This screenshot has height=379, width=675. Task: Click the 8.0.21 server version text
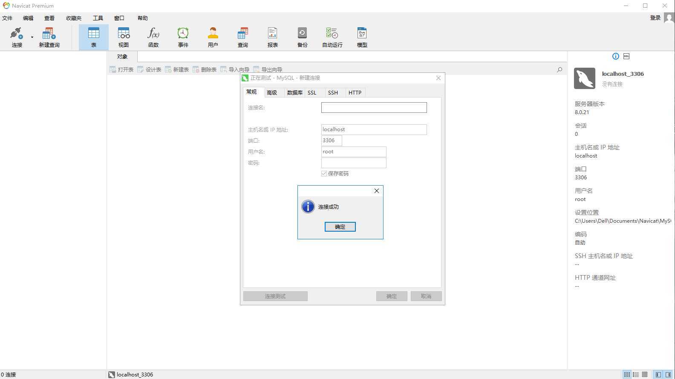tap(582, 112)
